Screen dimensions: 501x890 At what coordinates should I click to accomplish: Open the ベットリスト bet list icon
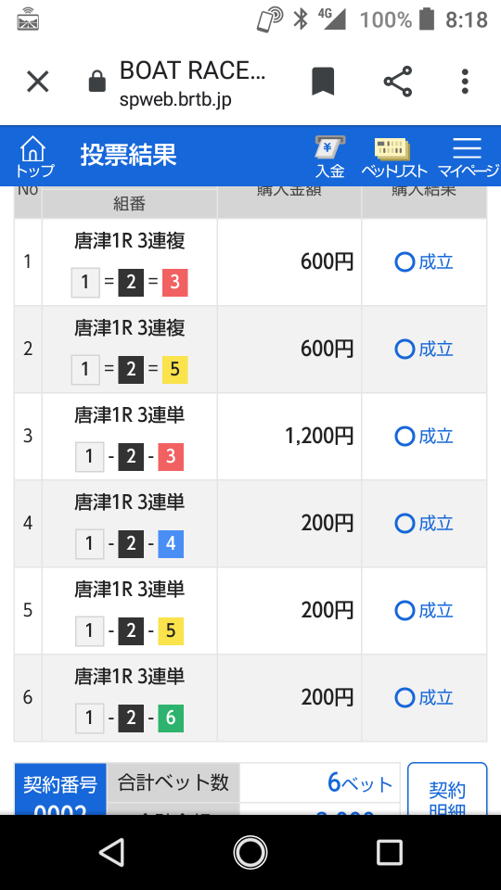tap(393, 156)
